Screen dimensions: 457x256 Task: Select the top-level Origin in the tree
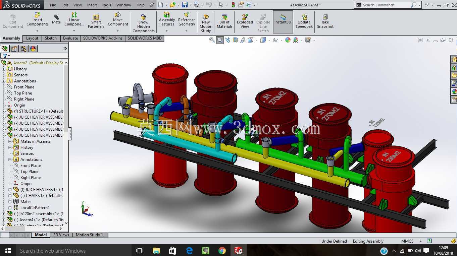coord(19,105)
